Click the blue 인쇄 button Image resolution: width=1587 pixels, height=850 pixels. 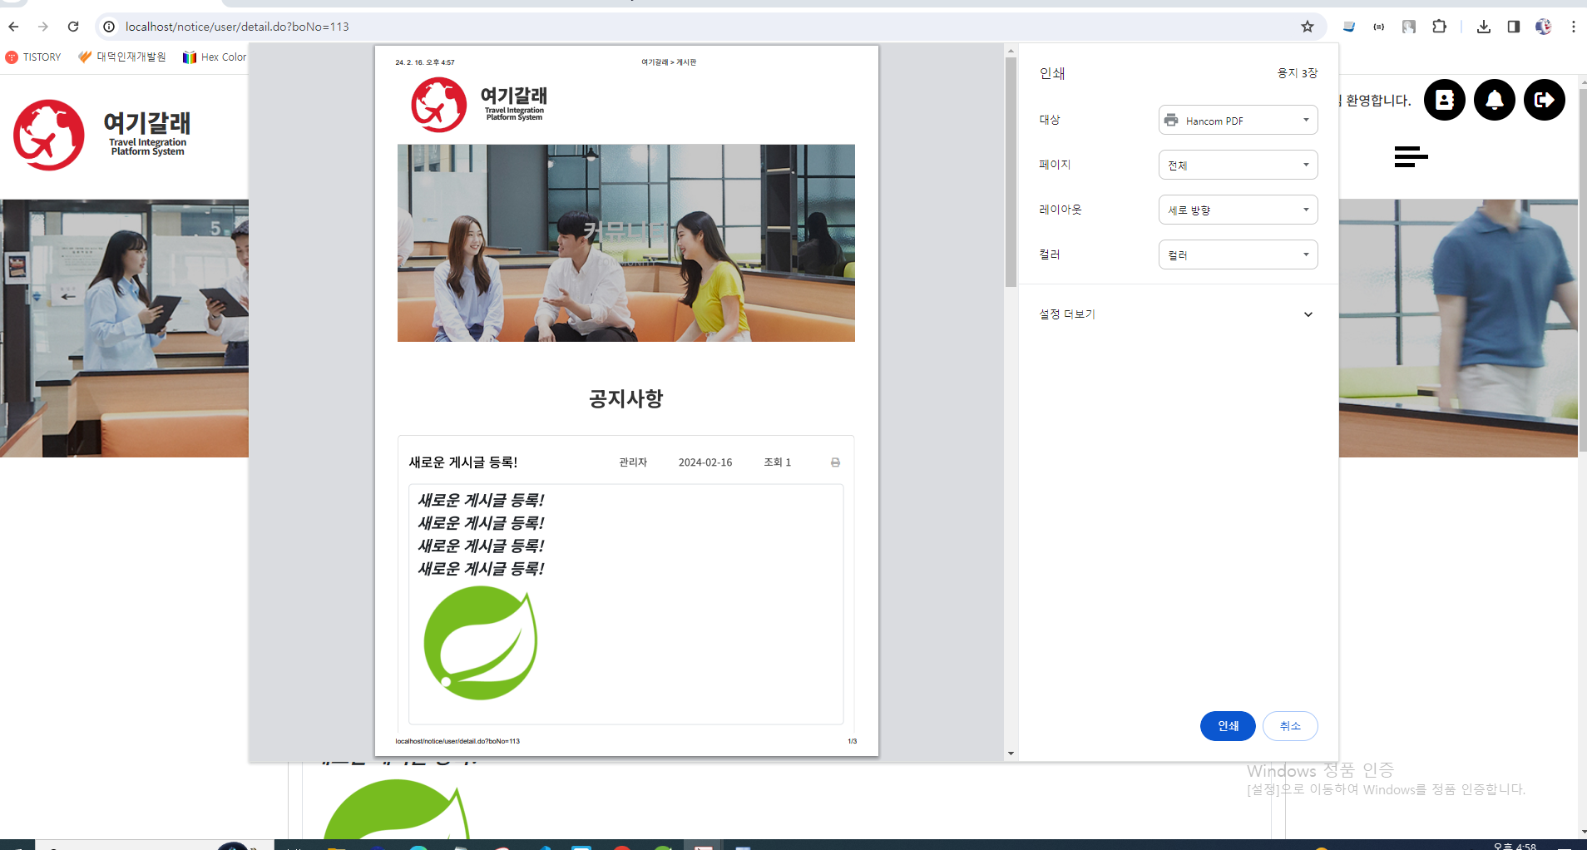1228,726
